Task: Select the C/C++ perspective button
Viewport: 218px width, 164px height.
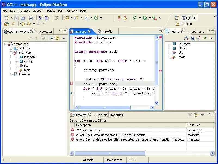Action: click(189, 18)
